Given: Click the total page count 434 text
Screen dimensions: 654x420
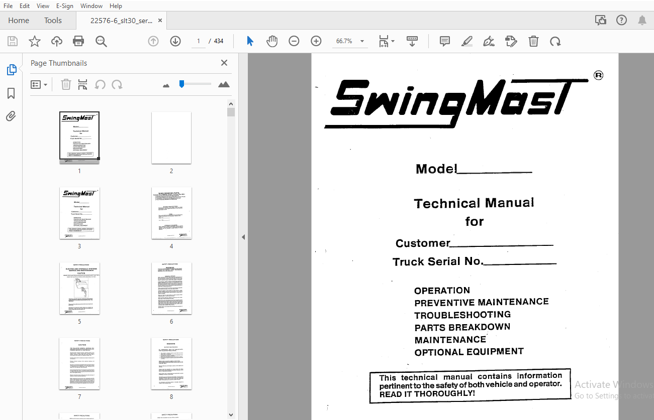Looking at the screenshot, I should tap(219, 41).
